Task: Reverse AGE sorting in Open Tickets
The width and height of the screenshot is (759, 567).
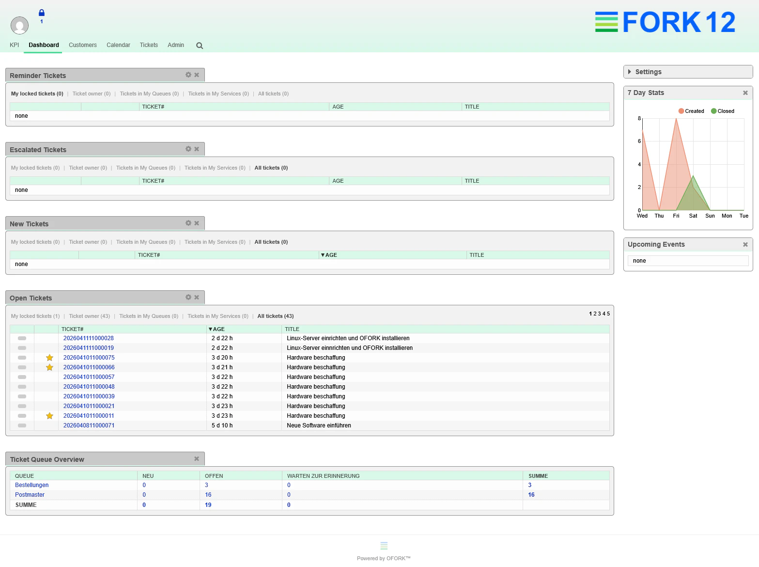Action: point(217,329)
